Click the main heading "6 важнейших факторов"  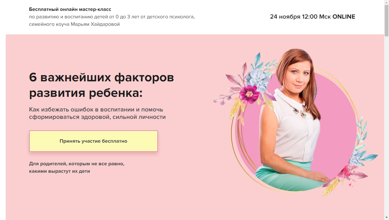click(x=102, y=77)
